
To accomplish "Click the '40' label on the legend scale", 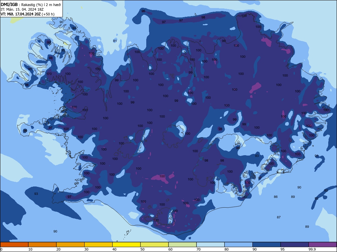I will click(x=114, y=249).
